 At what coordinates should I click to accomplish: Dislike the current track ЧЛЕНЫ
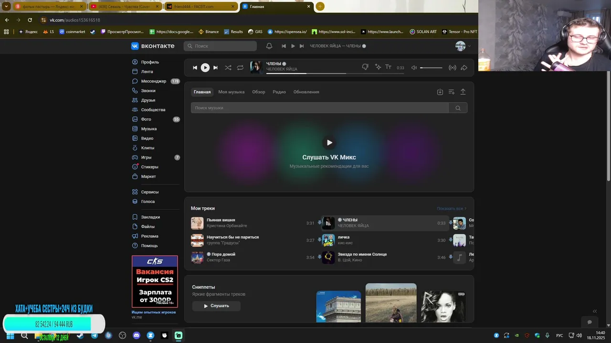point(365,67)
